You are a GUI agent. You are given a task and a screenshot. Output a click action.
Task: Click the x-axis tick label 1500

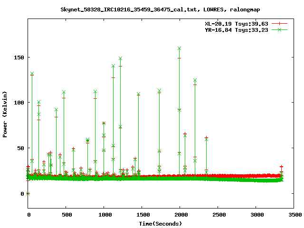(143, 215)
